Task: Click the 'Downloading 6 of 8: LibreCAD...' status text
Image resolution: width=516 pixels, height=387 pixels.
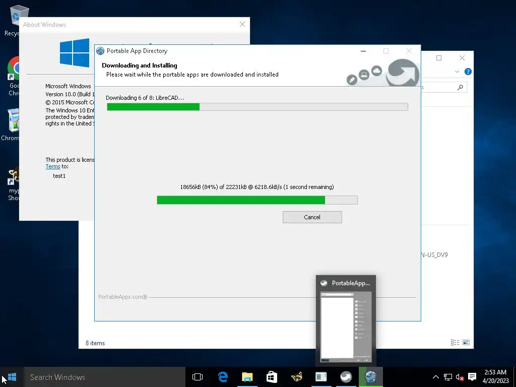Action: (x=145, y=98)
